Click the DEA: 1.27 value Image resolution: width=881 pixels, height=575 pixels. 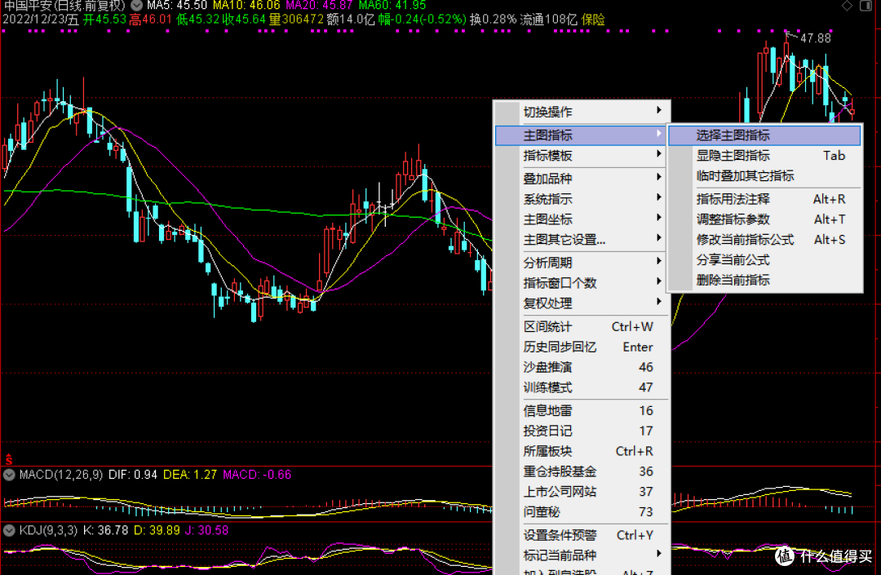[x=190, y=475]
